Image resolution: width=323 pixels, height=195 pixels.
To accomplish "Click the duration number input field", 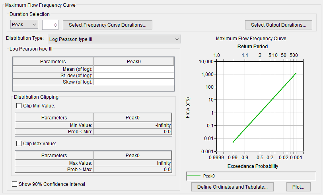I will pos(51,25).
